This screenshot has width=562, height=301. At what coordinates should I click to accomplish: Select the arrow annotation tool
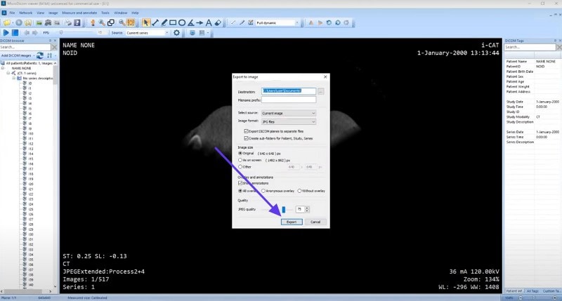pyautogui.click(x=200, y=23)
